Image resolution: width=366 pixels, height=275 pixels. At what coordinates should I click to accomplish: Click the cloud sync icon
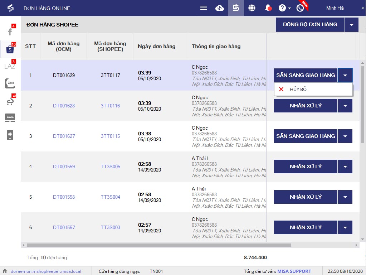219,8
